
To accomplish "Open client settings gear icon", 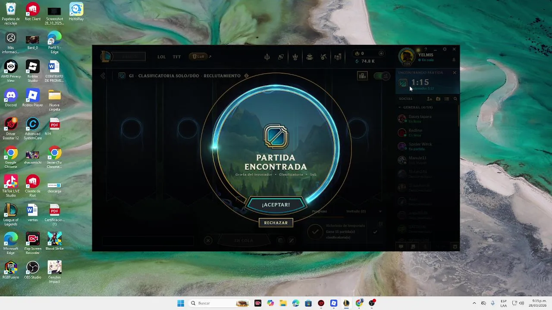I will point(445,49).
